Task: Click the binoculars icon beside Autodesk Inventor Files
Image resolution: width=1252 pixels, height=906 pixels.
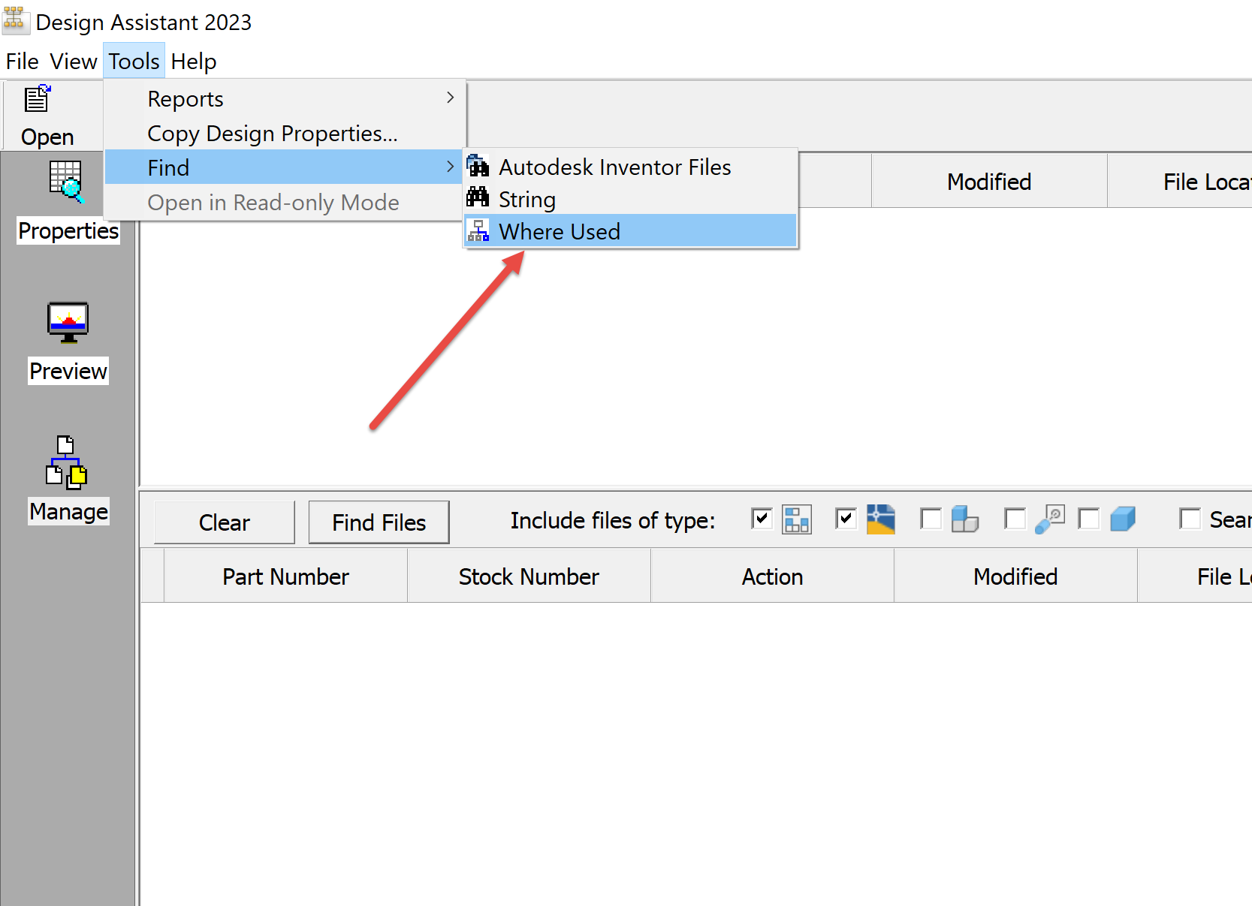Action: click(x=478, y=166)
